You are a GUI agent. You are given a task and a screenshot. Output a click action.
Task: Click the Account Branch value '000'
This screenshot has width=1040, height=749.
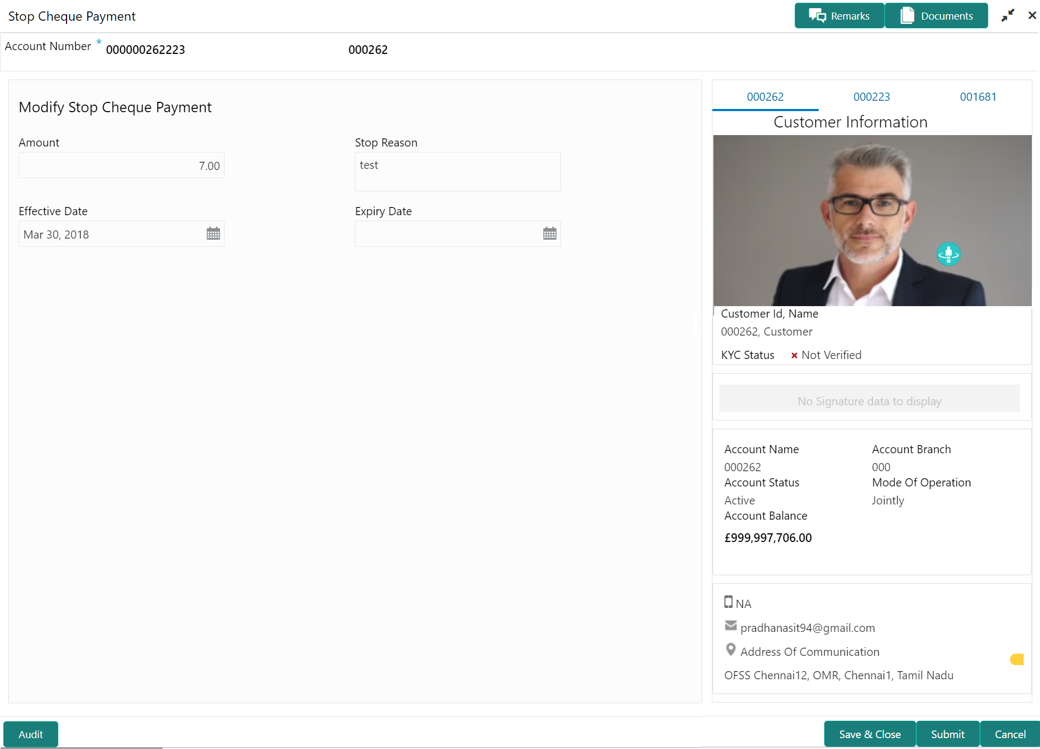tap(881, 467)
